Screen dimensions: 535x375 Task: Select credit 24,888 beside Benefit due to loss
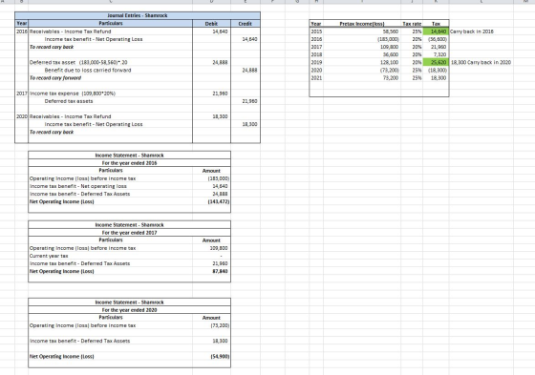coord(249,71)
